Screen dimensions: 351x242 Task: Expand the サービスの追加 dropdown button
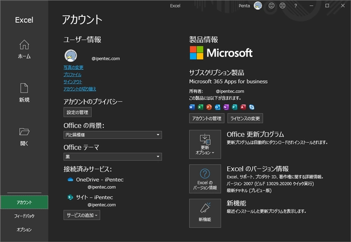pyautogui.click(x=82, y=215)
